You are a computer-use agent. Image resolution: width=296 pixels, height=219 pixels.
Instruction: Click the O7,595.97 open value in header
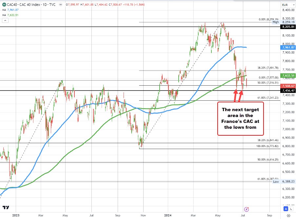(72, 5)
